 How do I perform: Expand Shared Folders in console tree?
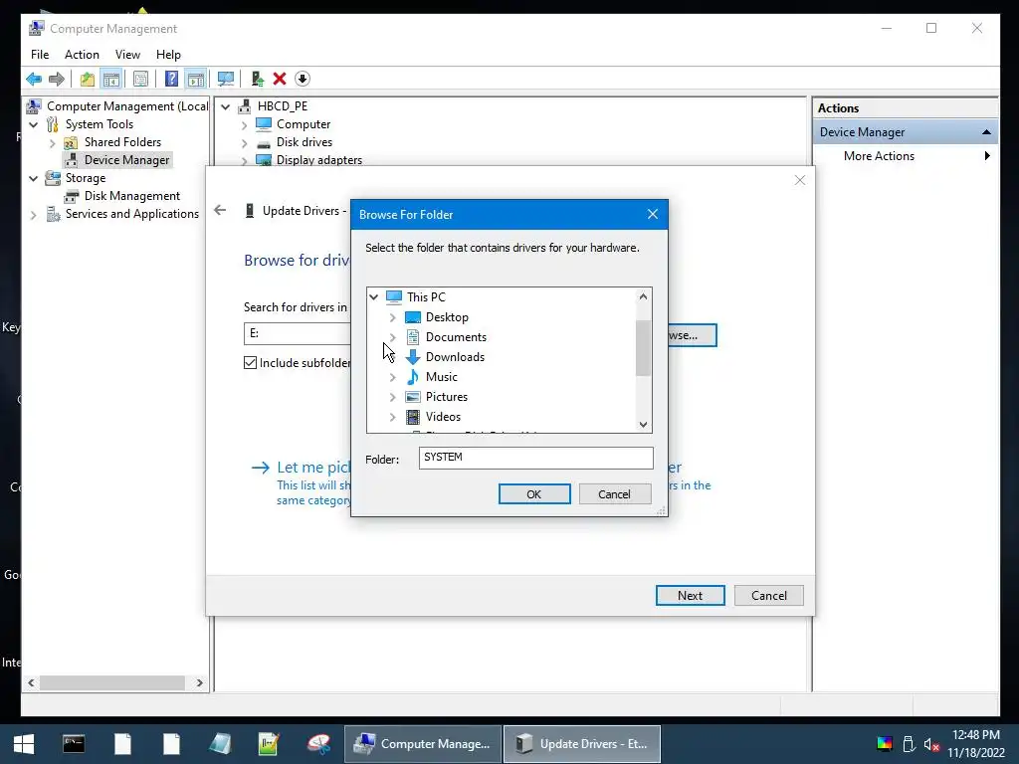tap(53, 142)
